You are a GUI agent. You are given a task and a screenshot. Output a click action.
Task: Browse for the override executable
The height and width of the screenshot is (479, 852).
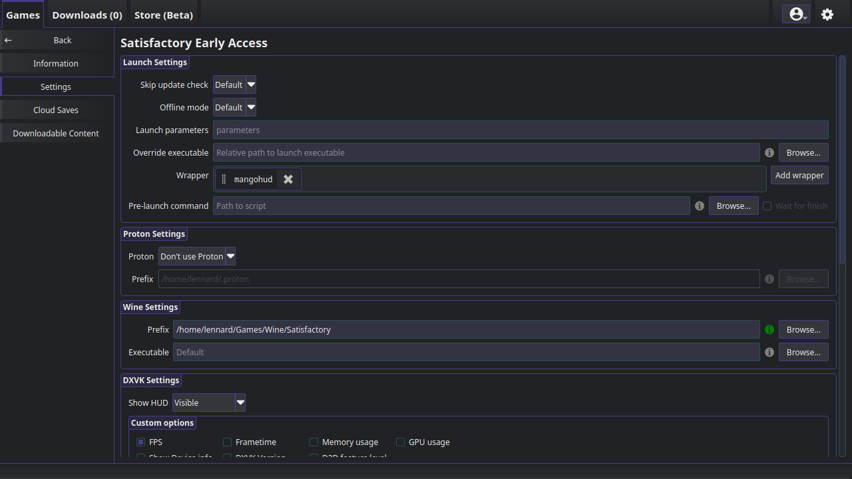803,152
